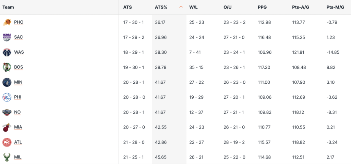Click the Sacramento Kings logo icon
The width and height of the screenshot is (351, 164).
tap(7, 37)
